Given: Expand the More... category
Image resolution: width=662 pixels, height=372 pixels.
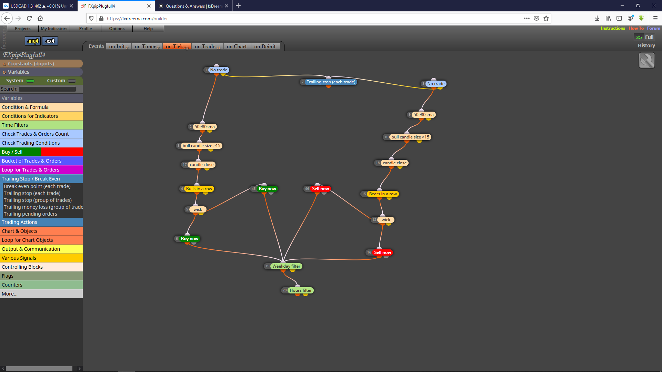Looking at the screenshot, I should 41,294.
